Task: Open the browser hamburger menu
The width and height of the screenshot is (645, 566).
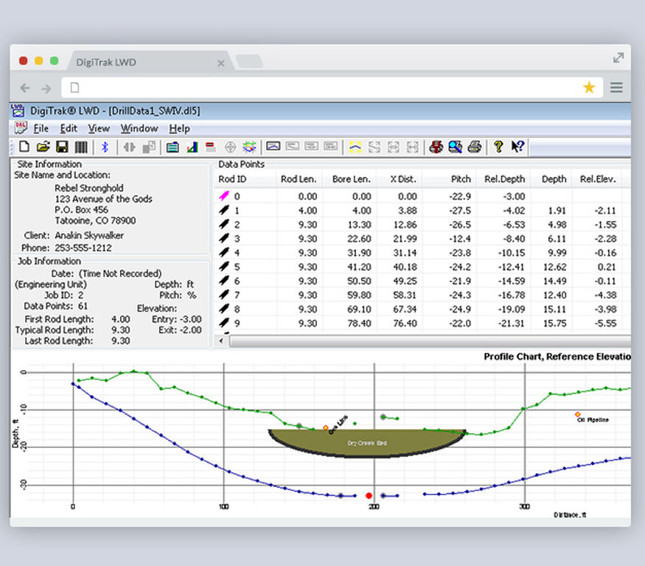Action: tap(616, 88)
